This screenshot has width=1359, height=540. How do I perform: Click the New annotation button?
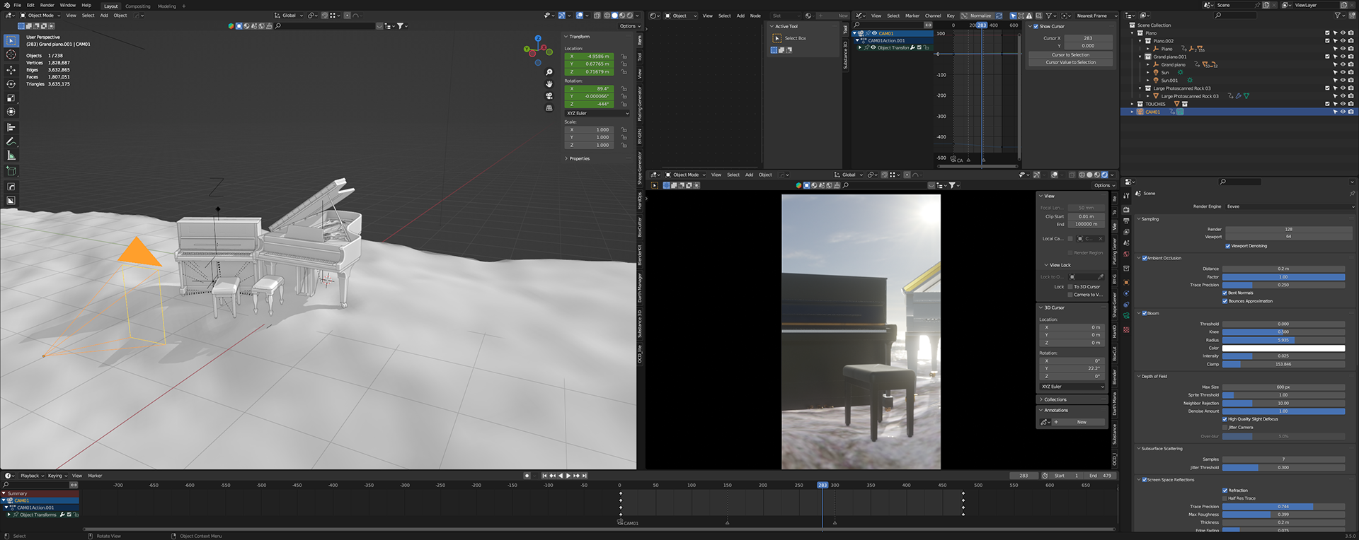(1082, 422)
